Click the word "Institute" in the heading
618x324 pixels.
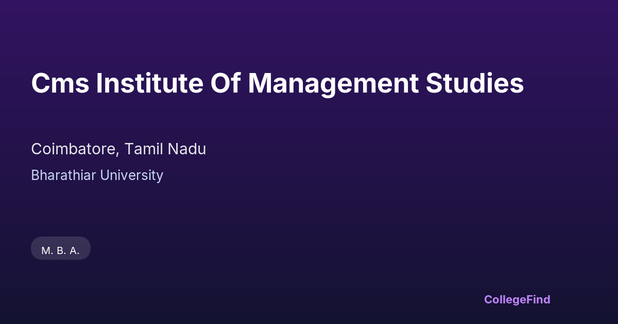point(149,84)
